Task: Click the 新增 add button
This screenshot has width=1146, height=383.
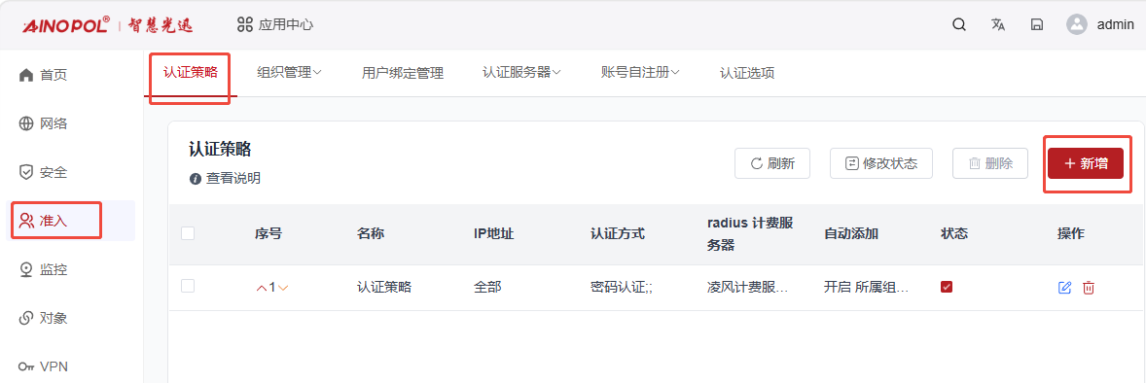Action: coord(1086,163)
